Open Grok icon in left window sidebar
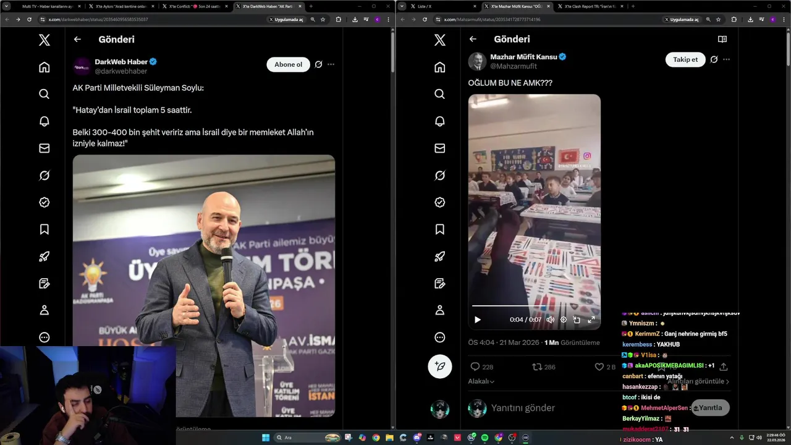Image resolution: width=791 pixels, height=445 pixels. click(x=44, y=176)
